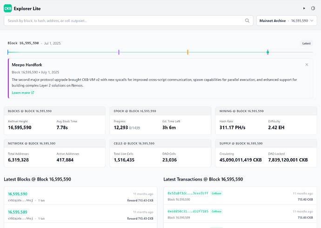
Task: Click the Cellbase badge on 0x68850c31 transaction
Action: (x=216, y=211)
